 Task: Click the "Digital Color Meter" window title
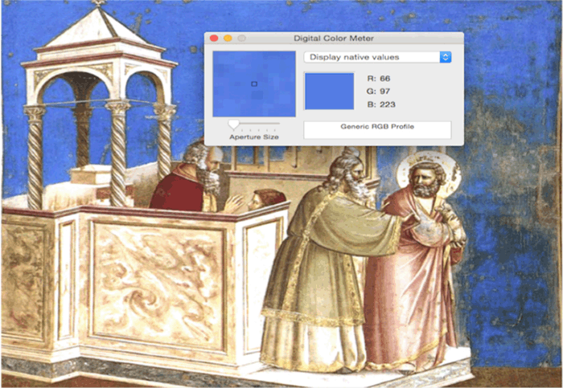pyautogui.click(x=334, y=39)
